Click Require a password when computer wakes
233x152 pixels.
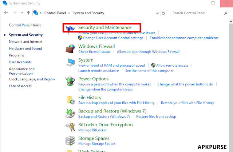coord(115,84)
